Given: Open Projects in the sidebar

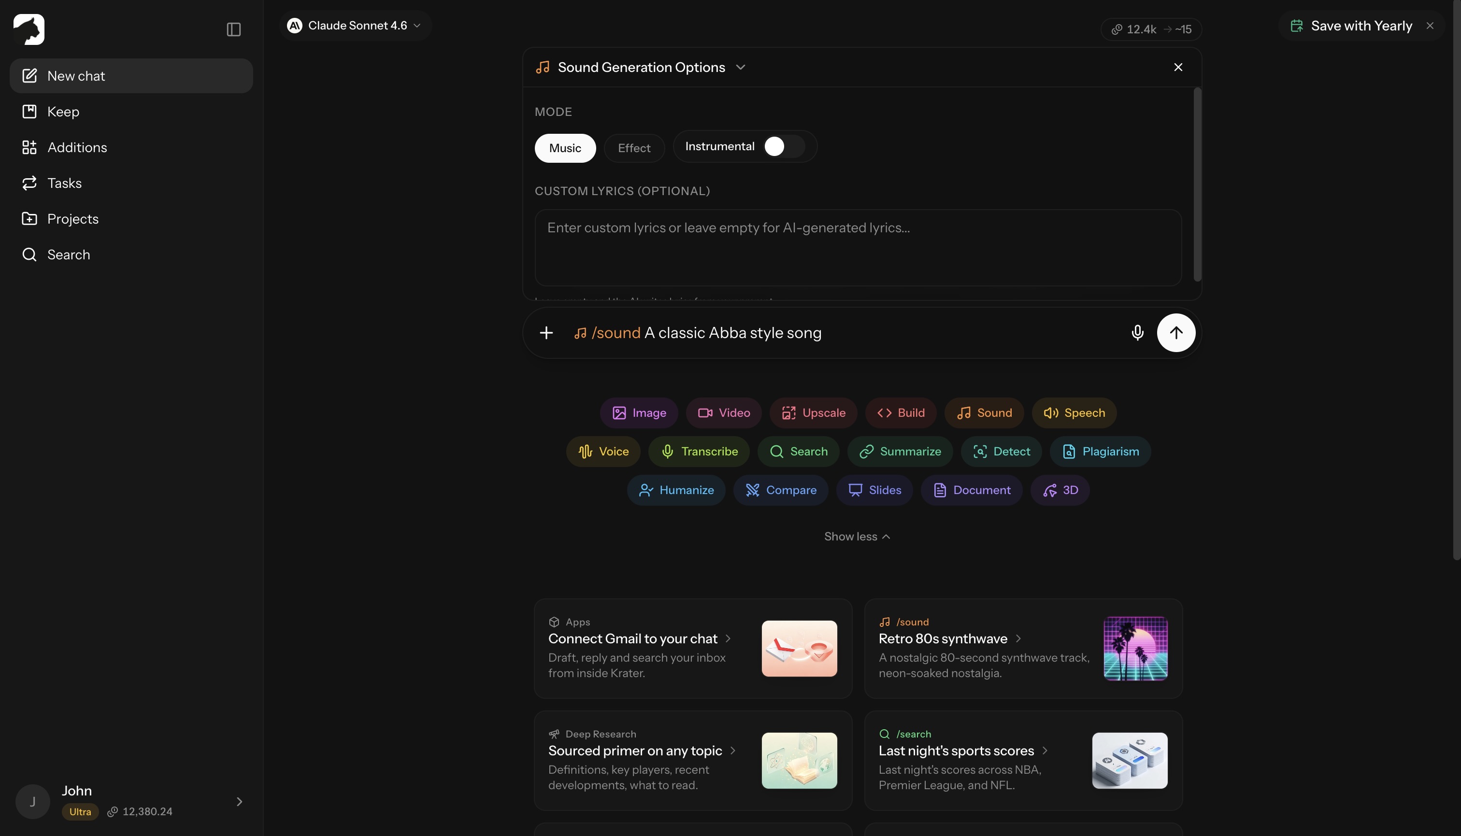Looking at the screenshot, I should (131, 219).
